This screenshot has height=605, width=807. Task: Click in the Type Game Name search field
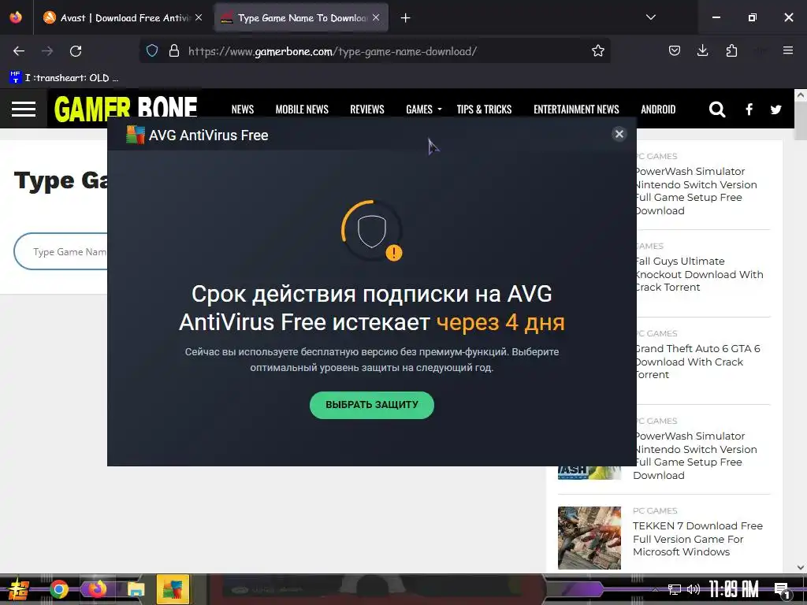(x=61, y=251)
